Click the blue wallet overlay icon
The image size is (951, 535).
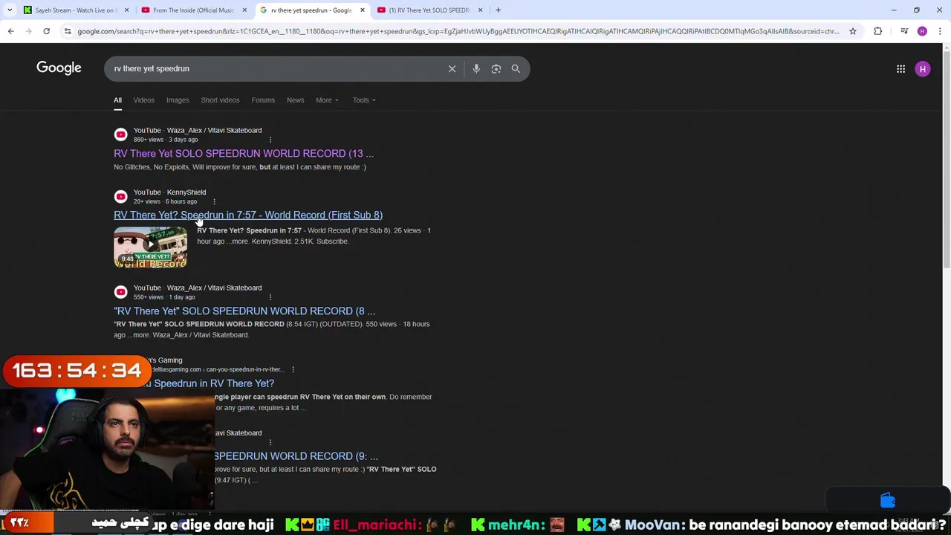888,501
